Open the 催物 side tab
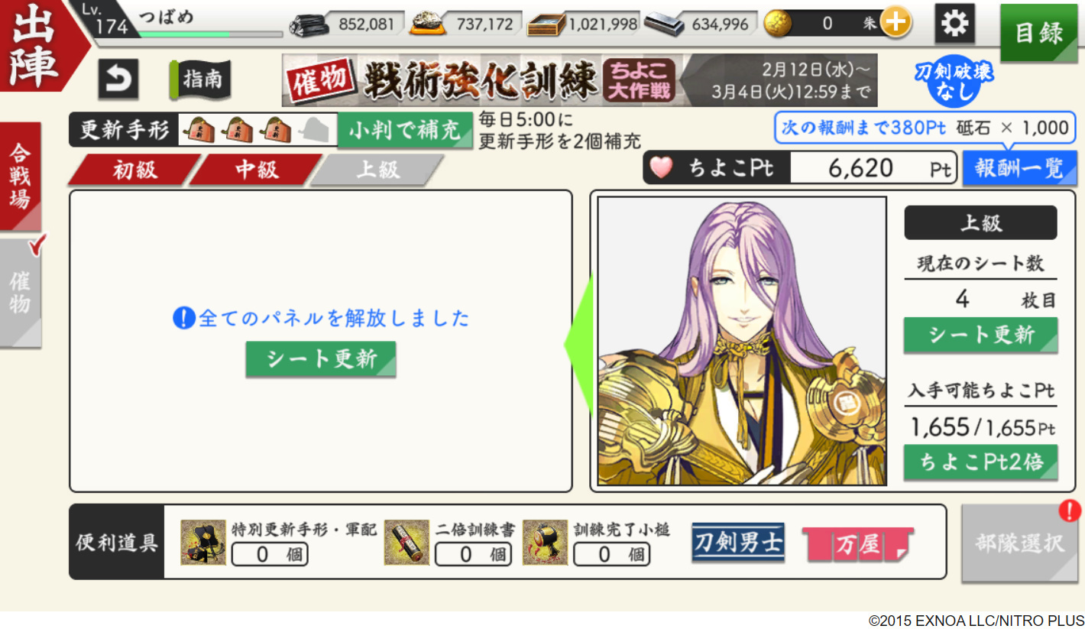Viewport: 1085px width, 629px height. pyautogui.click(x=20, y=293)
